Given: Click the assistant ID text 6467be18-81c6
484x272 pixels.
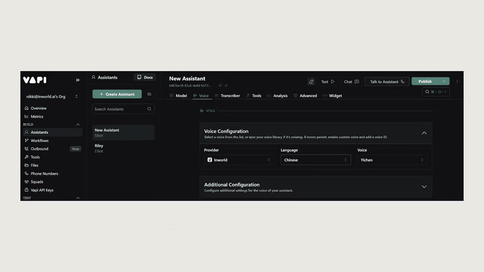Looking at the screenshot, I should pos(190,86).
